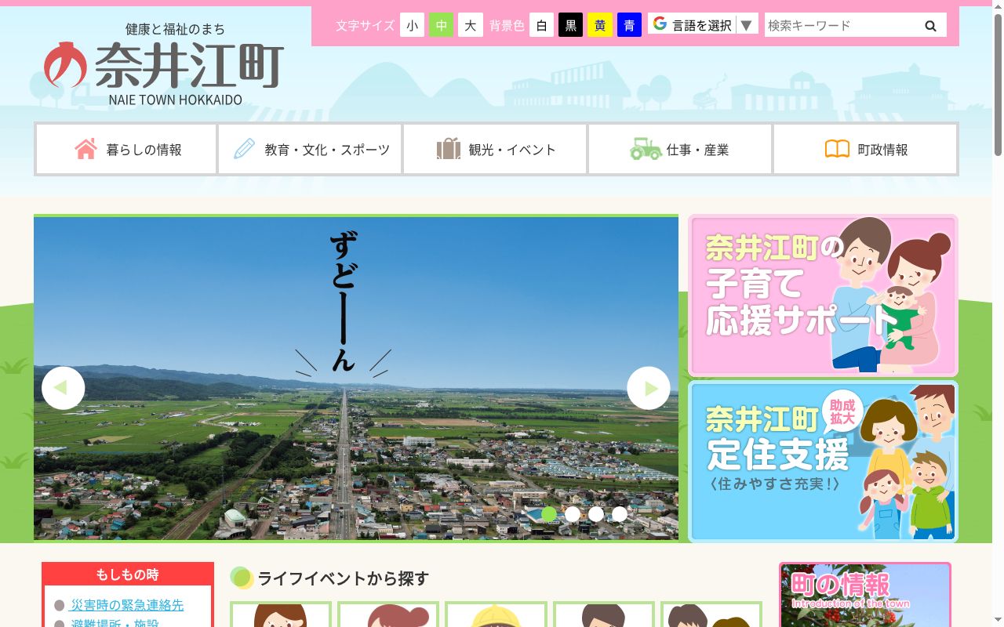
Task: Set text size to medium (中)
Action: click(441, 25)
